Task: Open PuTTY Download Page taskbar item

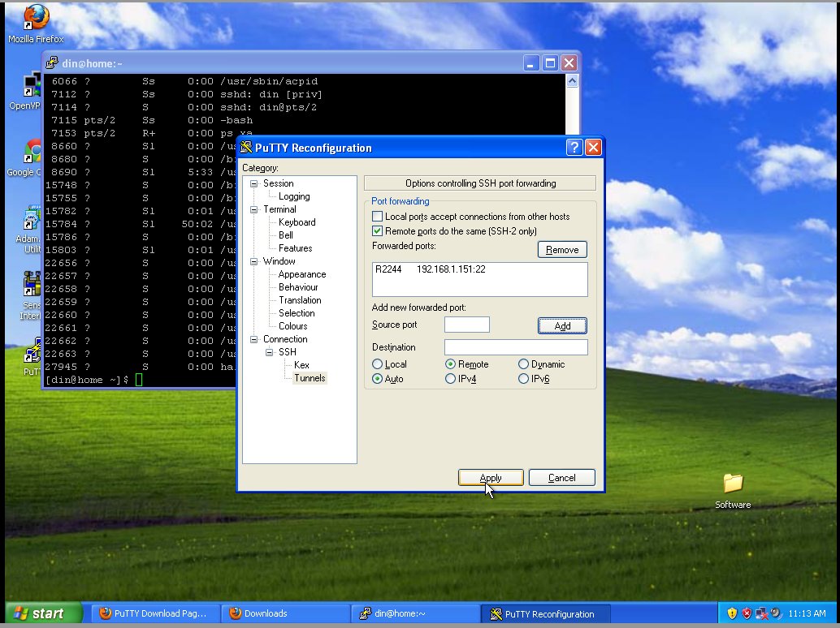Action: [151, 613]
